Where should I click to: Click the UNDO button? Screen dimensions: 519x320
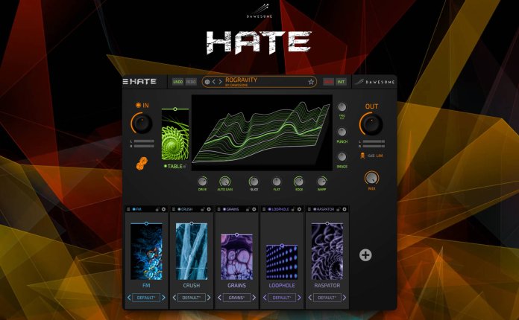pos(177,82)
